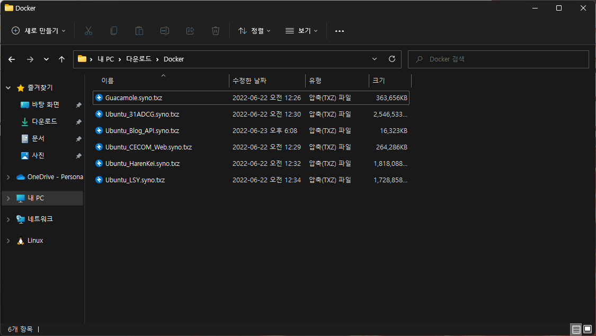Open the 정렬 sort dropdown

click(254, 31)
